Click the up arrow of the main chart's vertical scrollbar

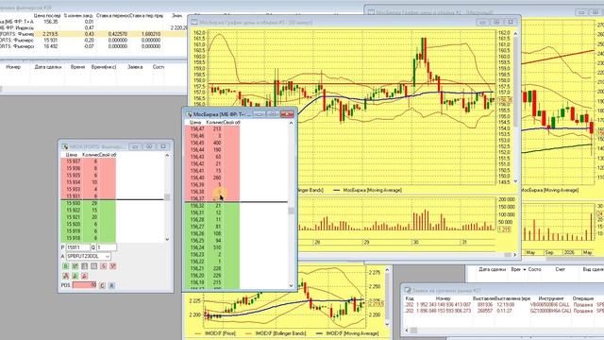515,34
